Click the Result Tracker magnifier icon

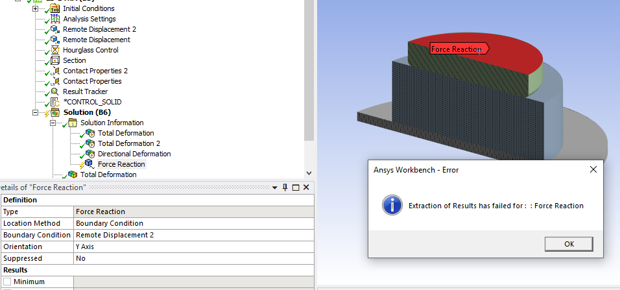[54, 91]
